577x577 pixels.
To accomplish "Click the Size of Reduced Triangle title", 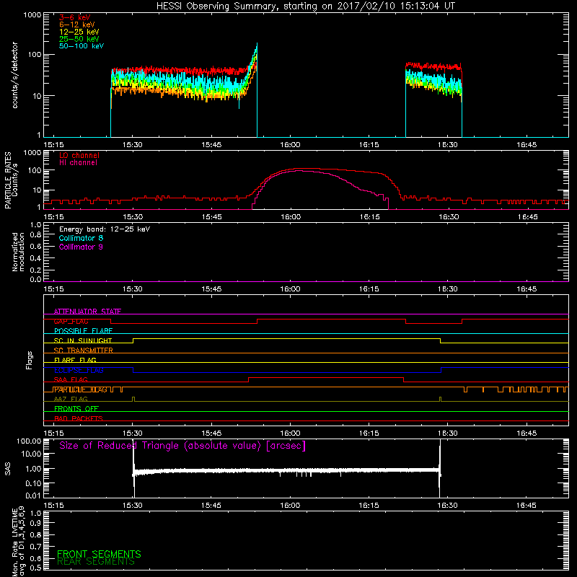I will pos(182,446).
